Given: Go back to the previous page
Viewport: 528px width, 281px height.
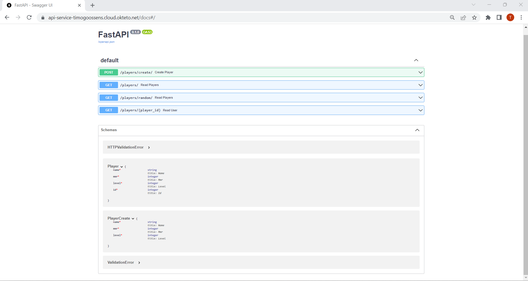Looking at the screenshot, I should coord(7,17).
